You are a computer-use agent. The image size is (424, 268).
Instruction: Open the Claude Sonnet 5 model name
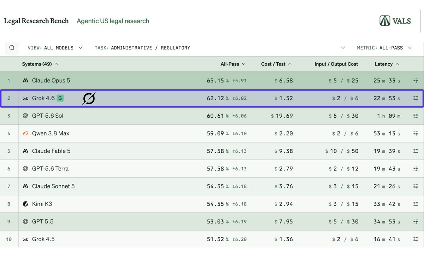(x=53, y=186)
